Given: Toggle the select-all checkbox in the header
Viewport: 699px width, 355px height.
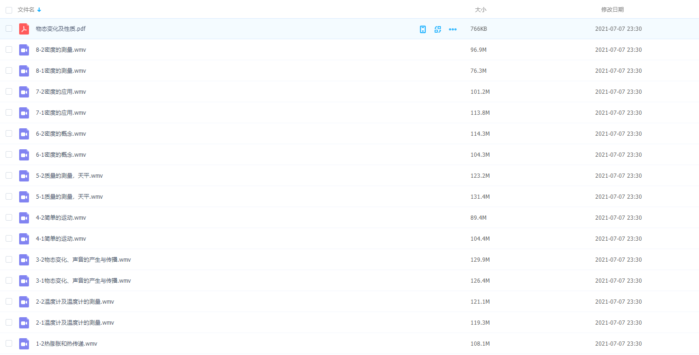Looking at the screenshot, I should (9, 10).
